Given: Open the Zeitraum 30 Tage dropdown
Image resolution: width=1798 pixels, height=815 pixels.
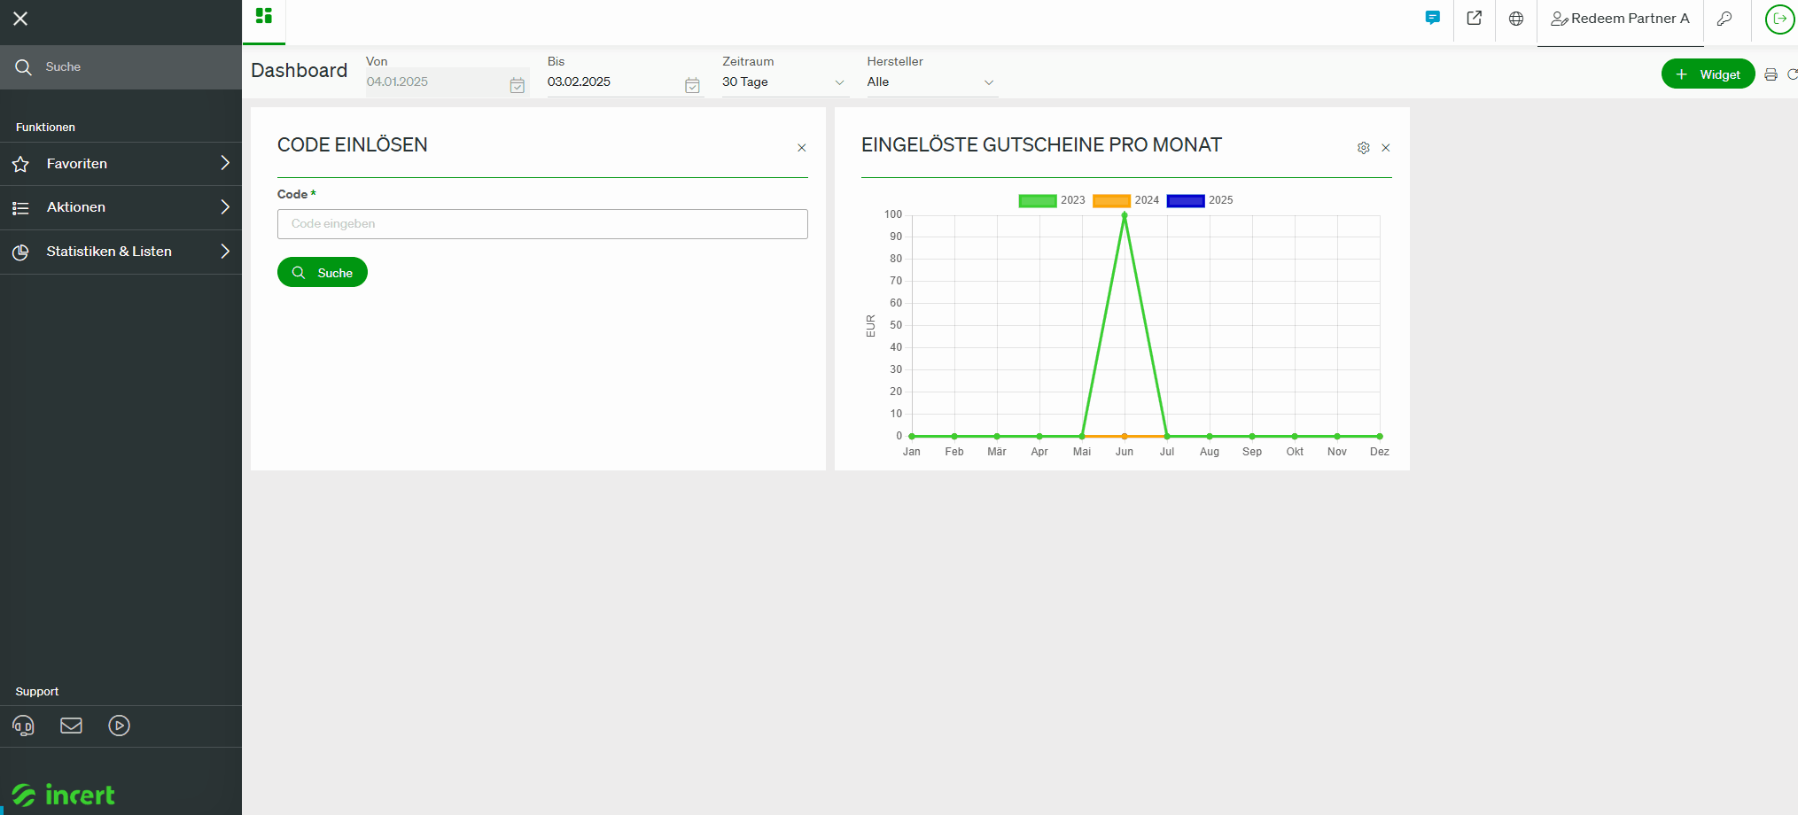Looking at the screenshot, I should tap(784, 81).
